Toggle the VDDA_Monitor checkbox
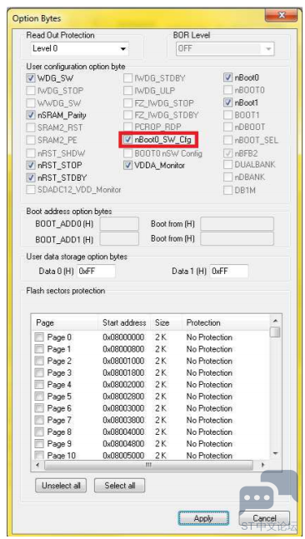 (127, 165)
